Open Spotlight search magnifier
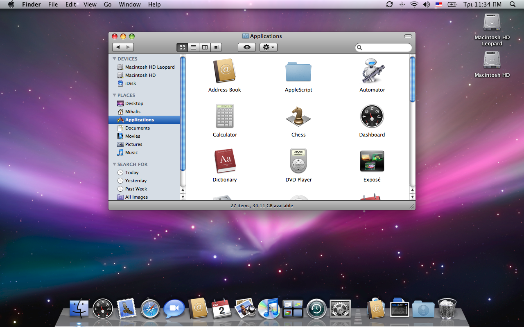 [x=513, y=4]
